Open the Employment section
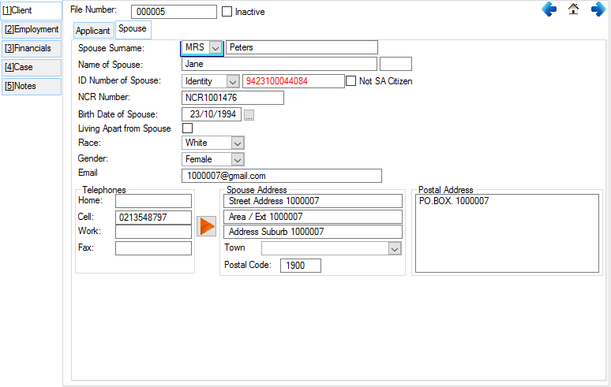The width and height of the screenshot is (611, 387). pyautogui.click(x=32, y=29)
